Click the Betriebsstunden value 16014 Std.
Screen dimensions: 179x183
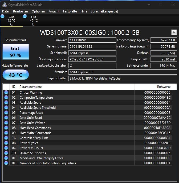[x=164, y=66]
